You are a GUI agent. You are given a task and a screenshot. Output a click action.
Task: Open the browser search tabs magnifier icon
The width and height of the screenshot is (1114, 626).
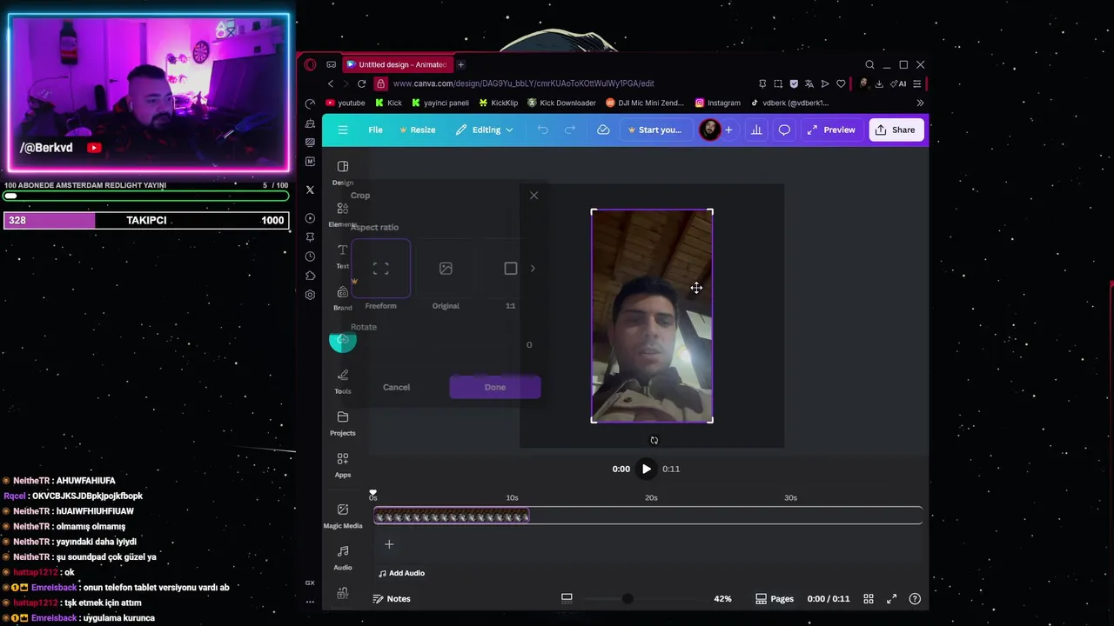click(x=869, y=64)
